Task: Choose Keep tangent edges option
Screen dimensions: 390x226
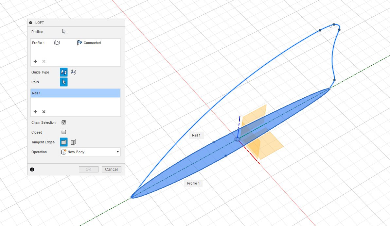Action: pyautogui.click(x=73, y=142)
